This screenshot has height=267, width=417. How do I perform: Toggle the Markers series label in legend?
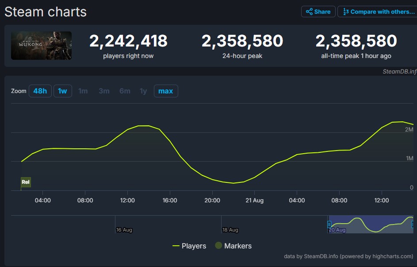click(238, 246)
